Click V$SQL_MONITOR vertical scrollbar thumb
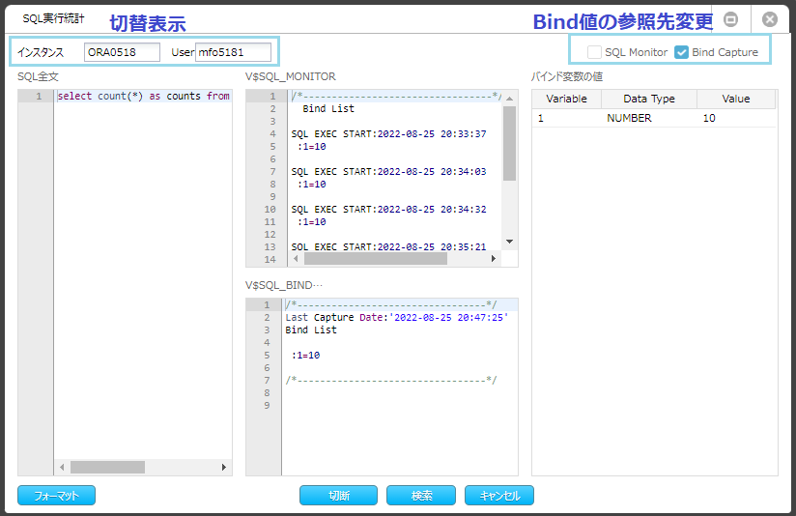 tap(510, 143)
